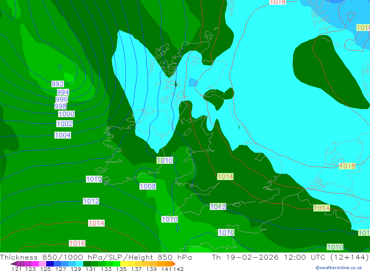Click the legend value 142
The width and height of the screenshot is (370, 271).
(x=179, y=269)
